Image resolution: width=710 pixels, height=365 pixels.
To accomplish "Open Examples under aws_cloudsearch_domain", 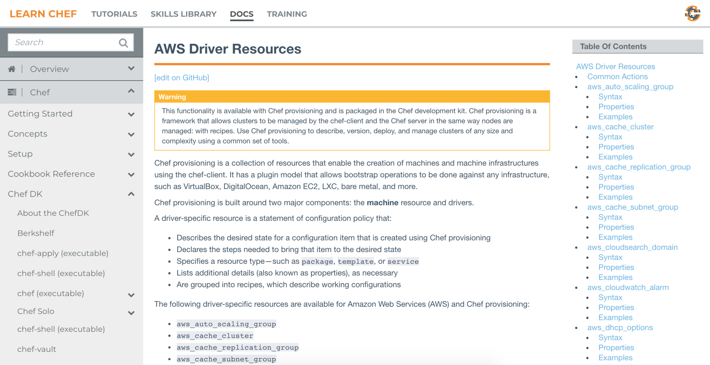I will tap(615, 277).
